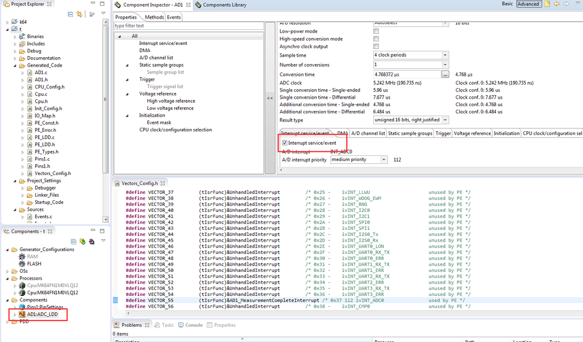Expand the k64 project node

click(x=8, y=22)
